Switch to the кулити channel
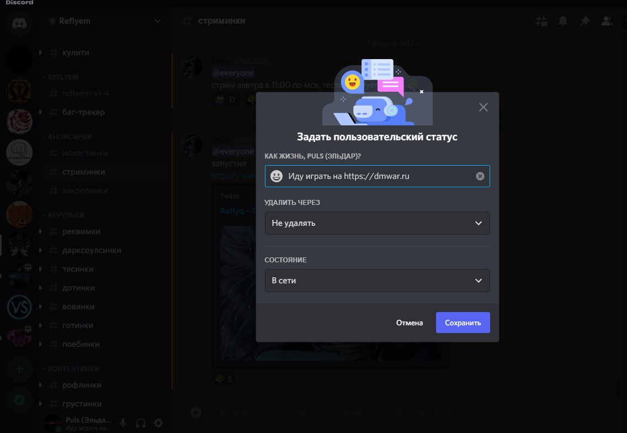 point(105,52)
